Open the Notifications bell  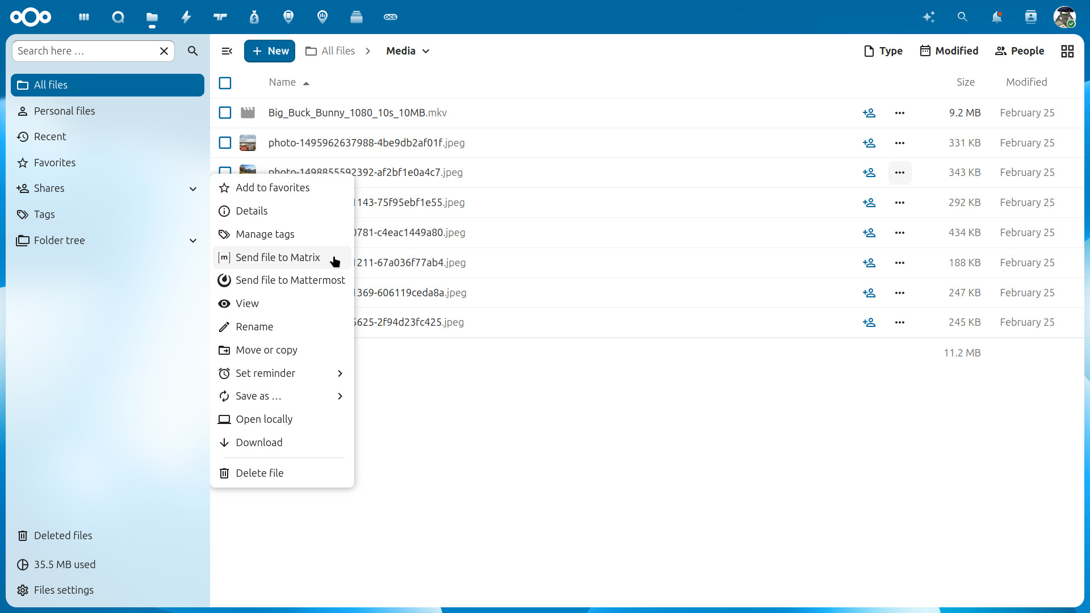click(997, 17)
